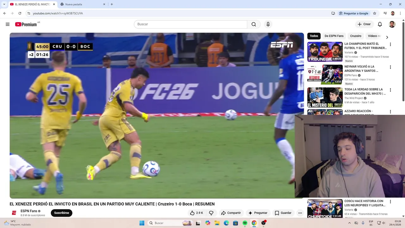Click the Compartir share button
The width and height of the screenshot is (405, 228).
click(231, 213)
